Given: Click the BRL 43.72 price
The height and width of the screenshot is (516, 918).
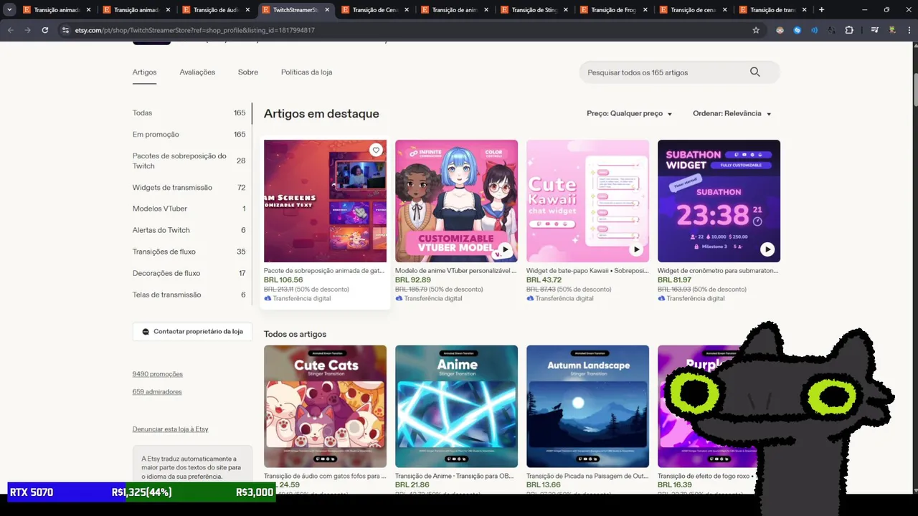Looking at the screenshot, I should pyautogui.click(x=544, y=280).
